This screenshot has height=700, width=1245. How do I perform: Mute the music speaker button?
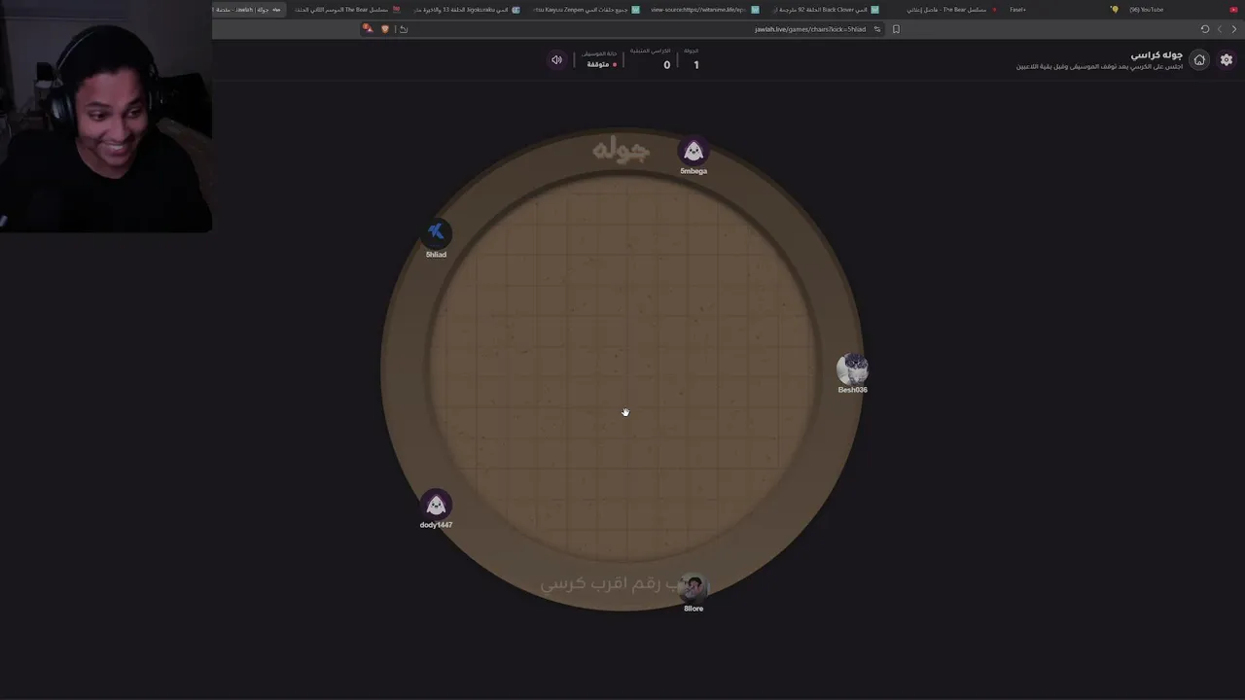coord(556,60)
